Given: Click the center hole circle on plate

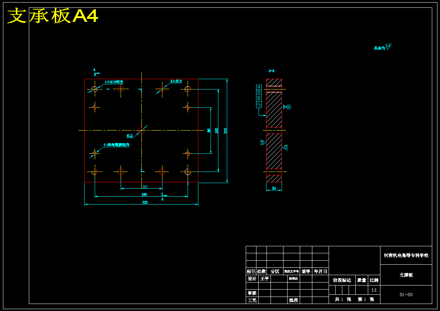Looking at the screenshot, I should pyautogui.click(x=141, y=131).
